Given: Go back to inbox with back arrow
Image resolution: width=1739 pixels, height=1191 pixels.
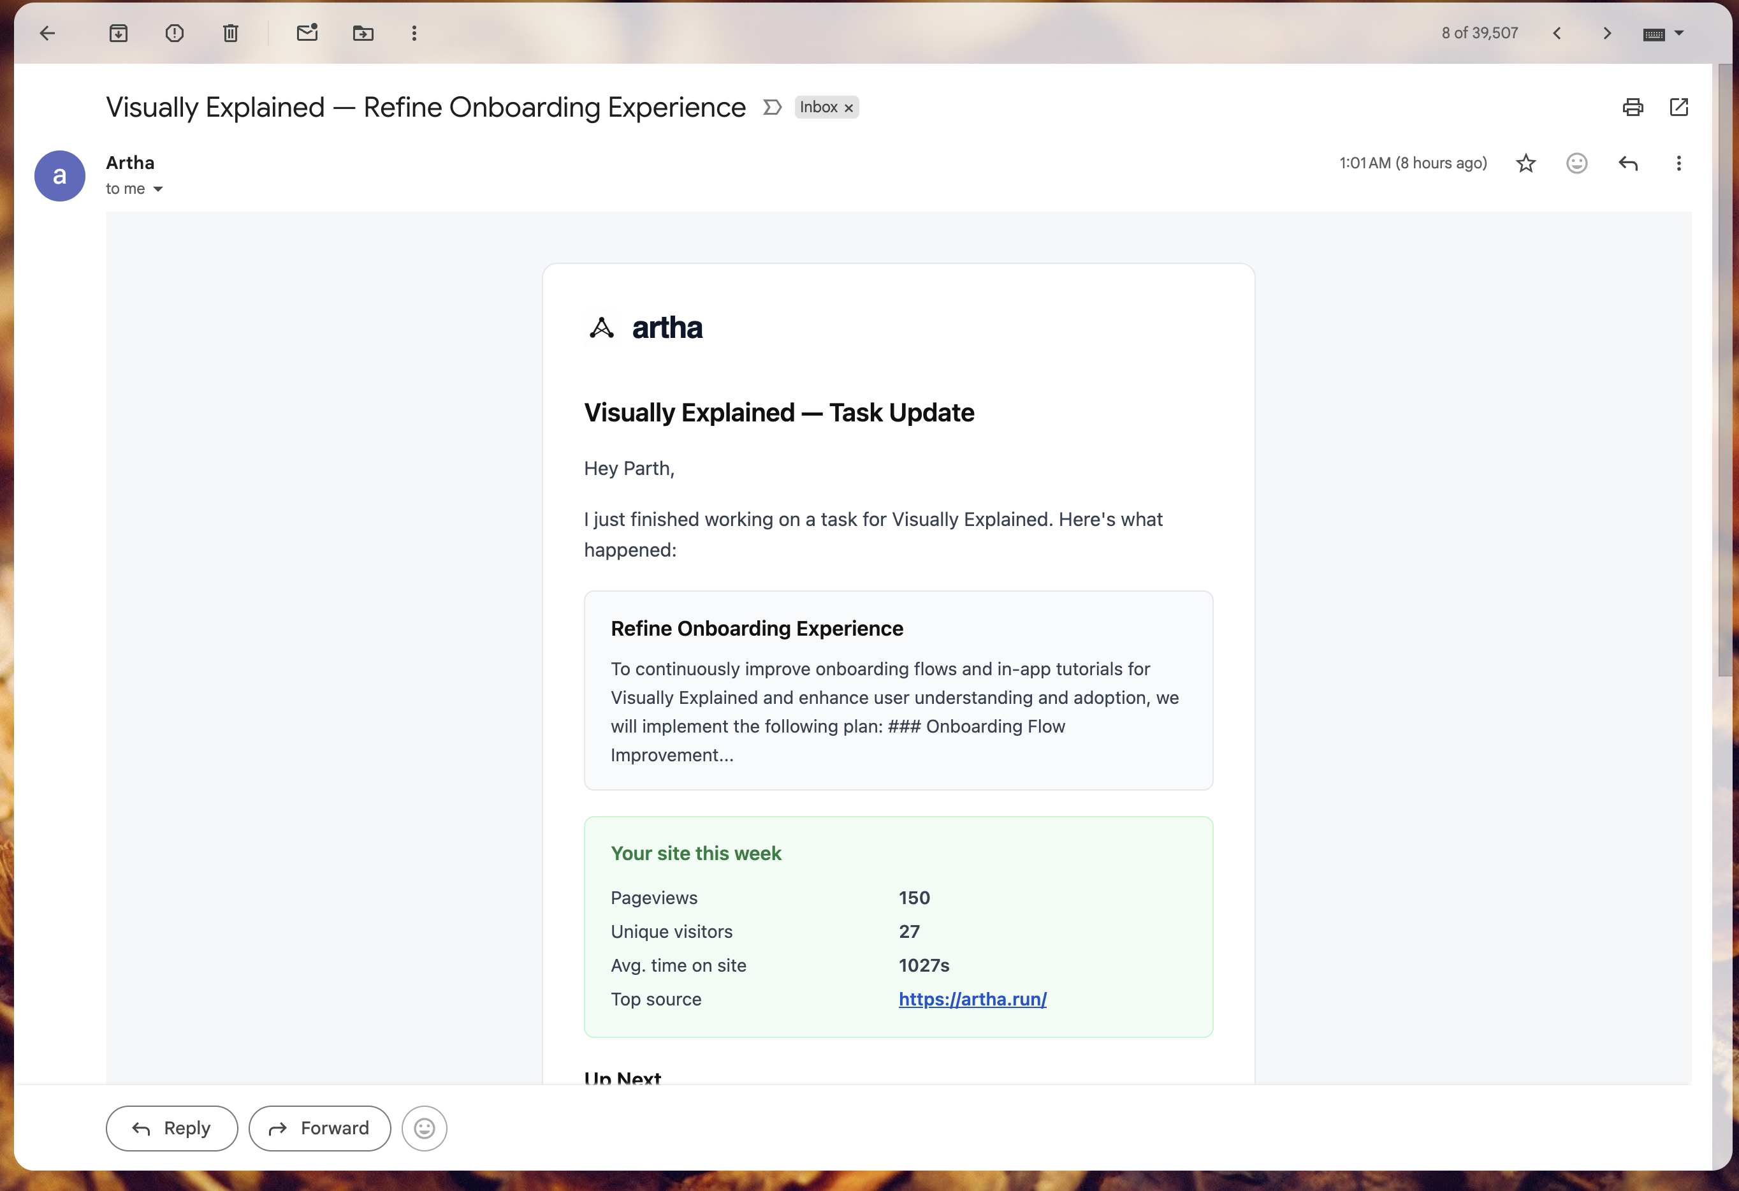Looking at the screenshot, I should point(48,33).
